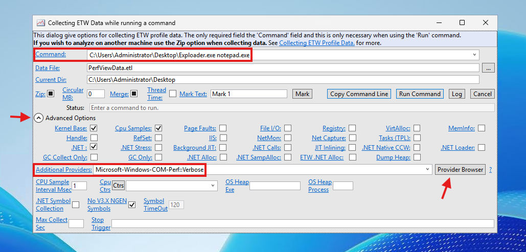526x252 pixels.
Task: Click the Additional Providers help link
Action: point(64,170)
